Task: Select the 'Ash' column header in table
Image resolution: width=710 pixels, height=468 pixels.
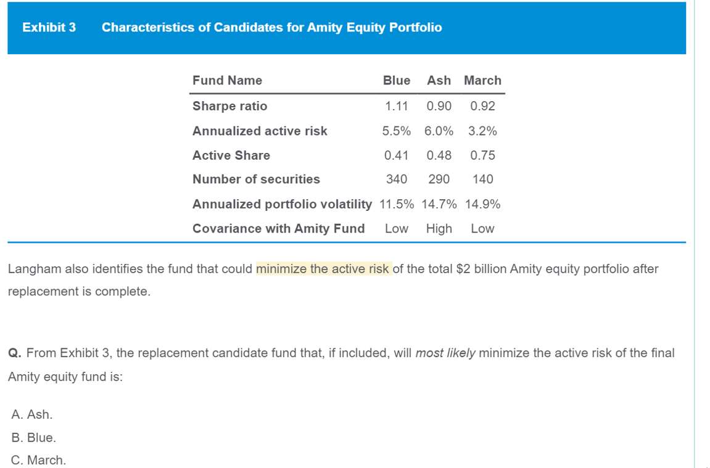Action: tap(439, 81)
